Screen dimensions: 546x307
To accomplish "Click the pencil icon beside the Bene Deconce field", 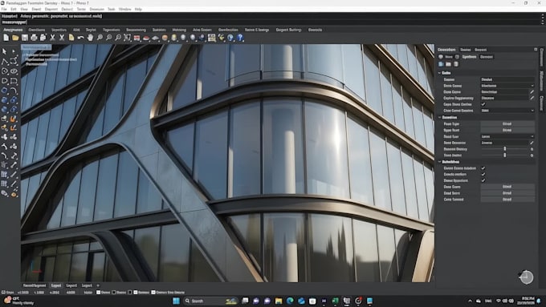I will pos(532,143).
